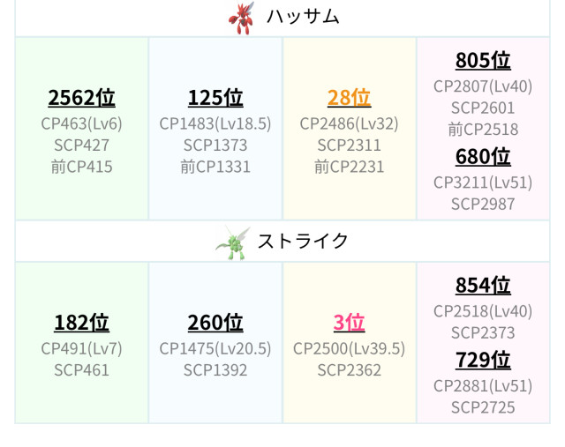
Task: Open Scizor's 125位 rank link
Action: 215,98
